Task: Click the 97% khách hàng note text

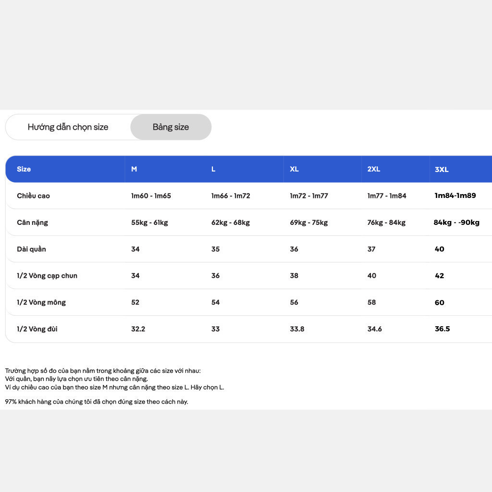Action: 97,402
